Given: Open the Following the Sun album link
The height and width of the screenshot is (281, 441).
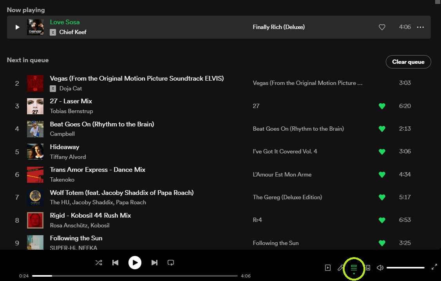Looking at the screenshot, I should click(276, 243).
